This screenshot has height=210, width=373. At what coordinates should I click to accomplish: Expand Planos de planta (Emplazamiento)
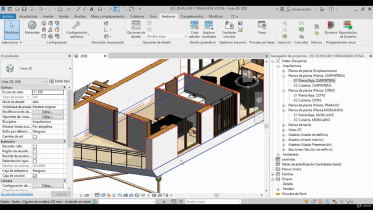[x=284, y=71]
